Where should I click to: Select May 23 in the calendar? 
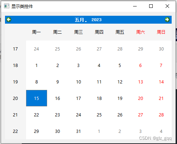tap(57, 115)
